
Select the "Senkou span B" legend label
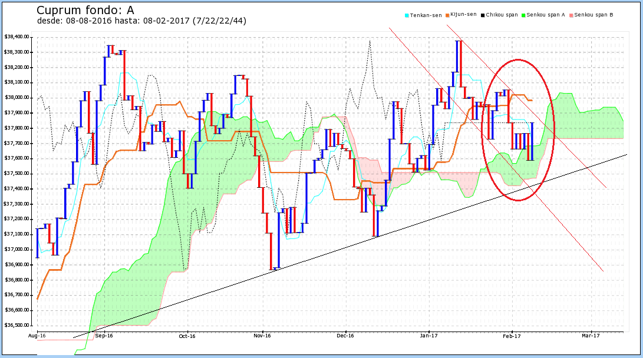point(594,15)
